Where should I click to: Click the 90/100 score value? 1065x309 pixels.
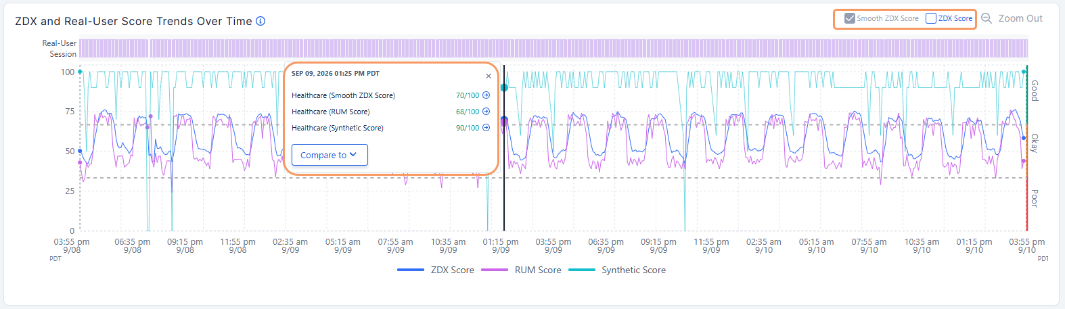(x=468, y=128)
